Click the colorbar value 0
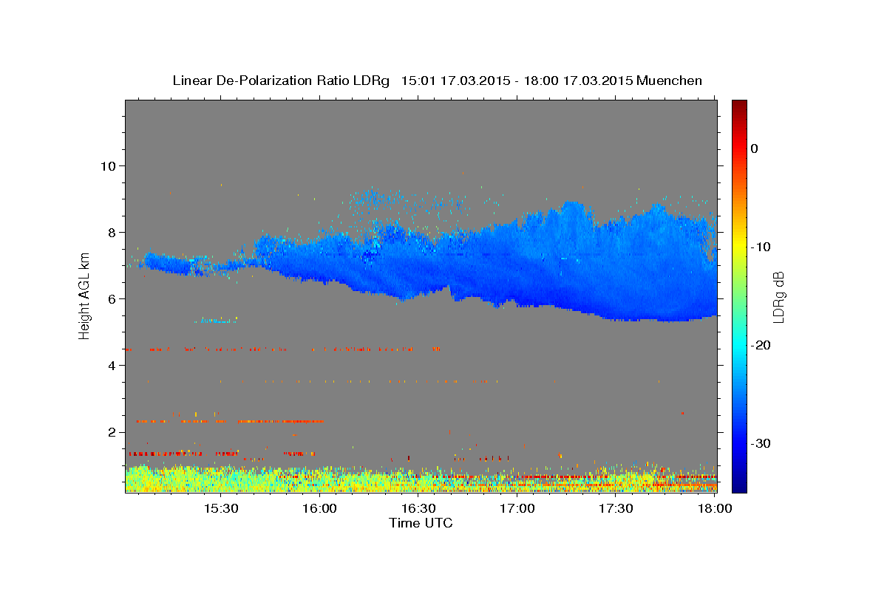This screenshot has width=887, height=591. (x=754, y=148)
